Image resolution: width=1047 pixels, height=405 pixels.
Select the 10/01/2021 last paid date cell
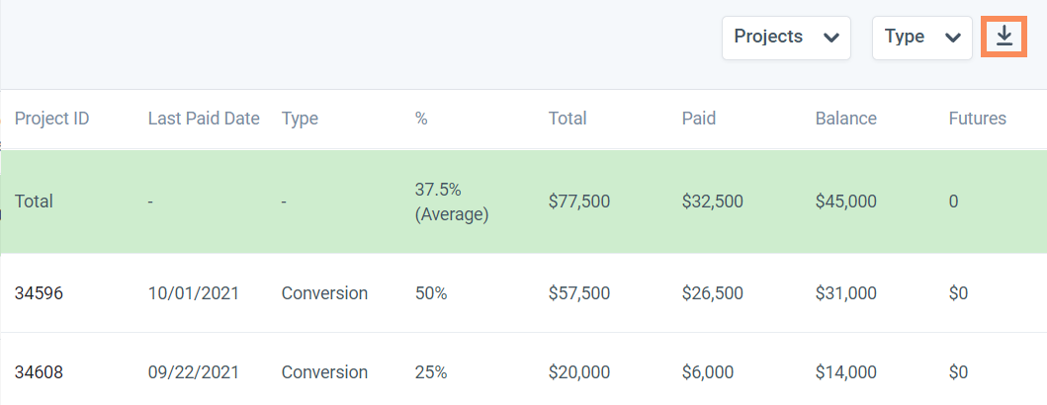point(192,293)
